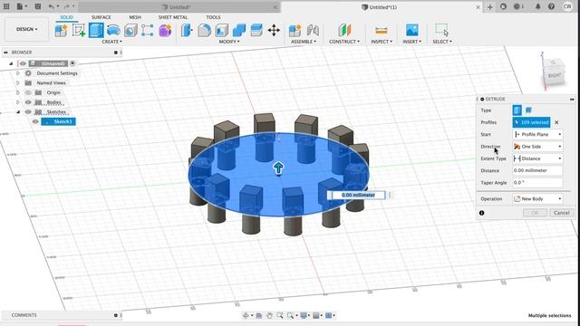Click the Cancel button in Extrude dialog
This screenshot has width=580, height=326.
coord(562,213)
